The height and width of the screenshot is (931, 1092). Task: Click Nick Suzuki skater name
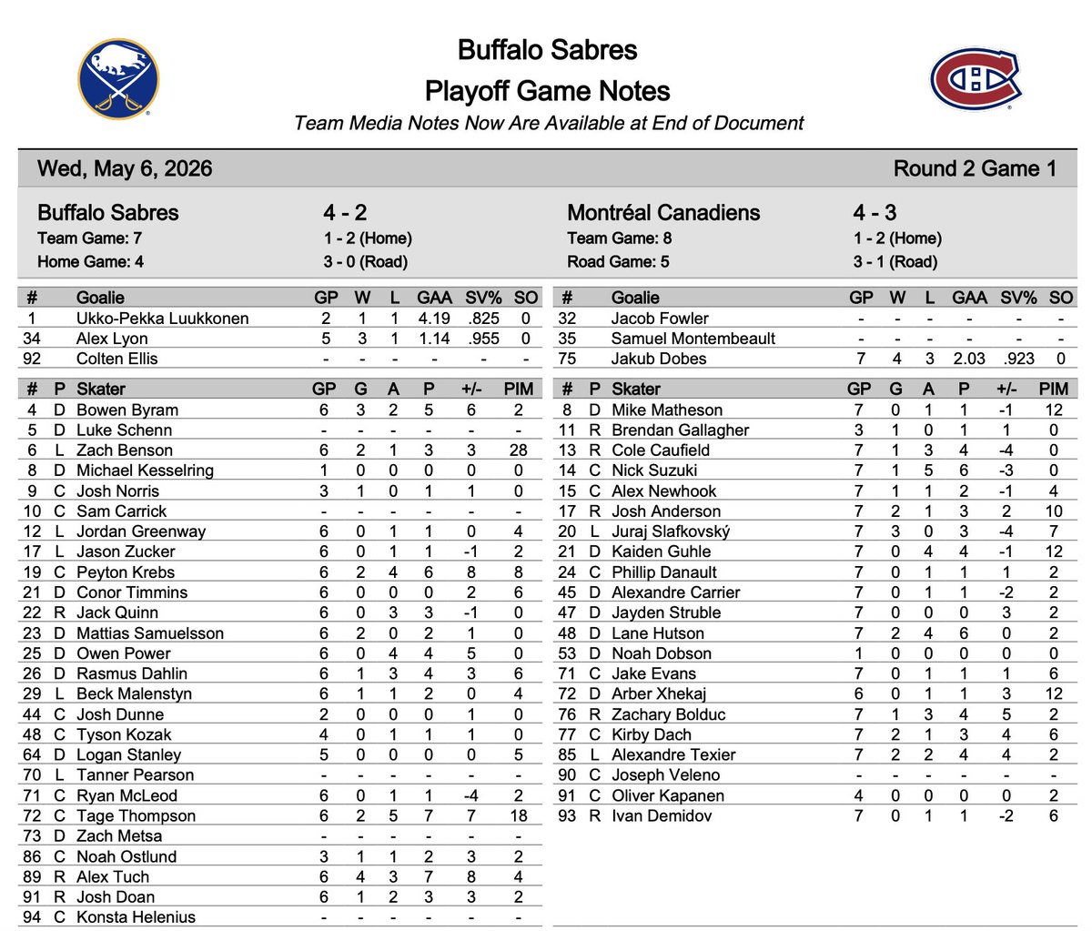[x=654, y=471]
